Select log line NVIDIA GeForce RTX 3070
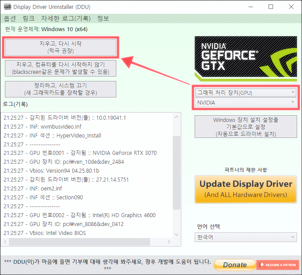Image resolution: width=302 pixels, height=275 pixels. pyautogui.click(x=80, y=153)
